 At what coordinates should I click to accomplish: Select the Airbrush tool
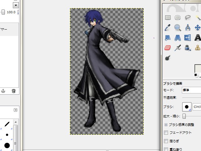click(178, 48)
